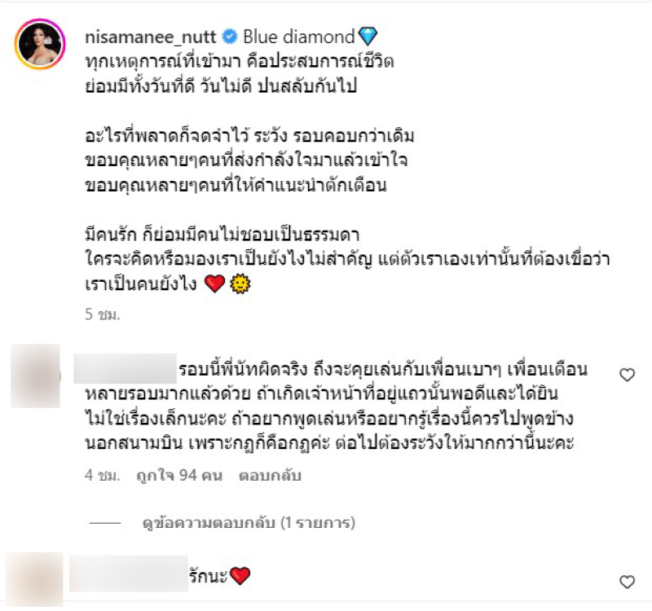
Task: Click the red heart emoji after 'รักนะ'
Action: (240, 576)
